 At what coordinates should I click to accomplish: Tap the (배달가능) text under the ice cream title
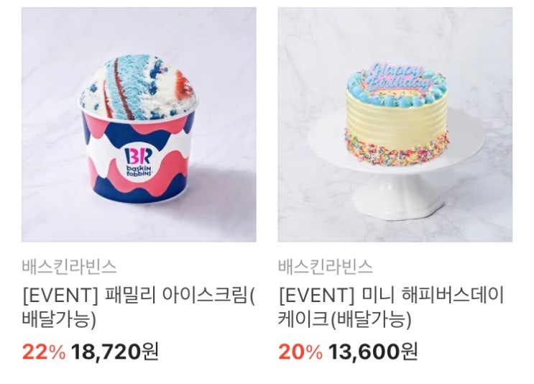(60, 319)
